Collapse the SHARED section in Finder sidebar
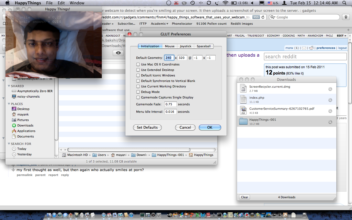The width and height of the screenshot is (352, 220). pos(9,86)
